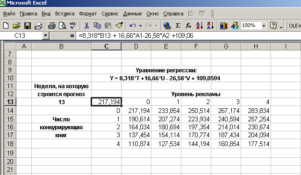Cut the selection with the scissors icon
The height and width of the screenshot is (175, 301).
tap(86, 26)
